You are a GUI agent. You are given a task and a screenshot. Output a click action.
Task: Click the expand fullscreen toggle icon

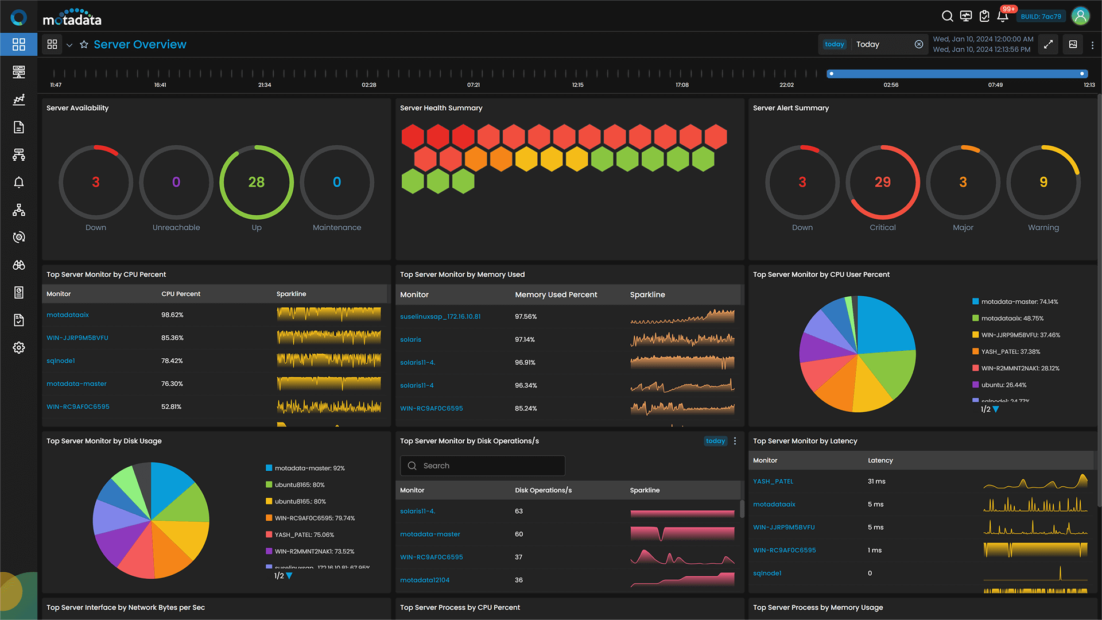tap(1048, 45)
